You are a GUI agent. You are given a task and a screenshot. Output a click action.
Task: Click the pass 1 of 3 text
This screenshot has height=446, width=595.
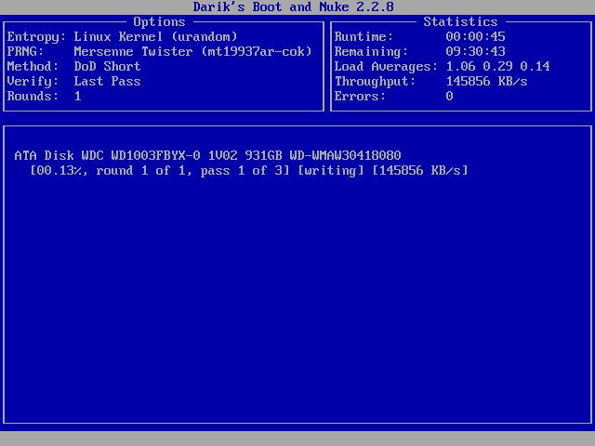click(242, 171)
